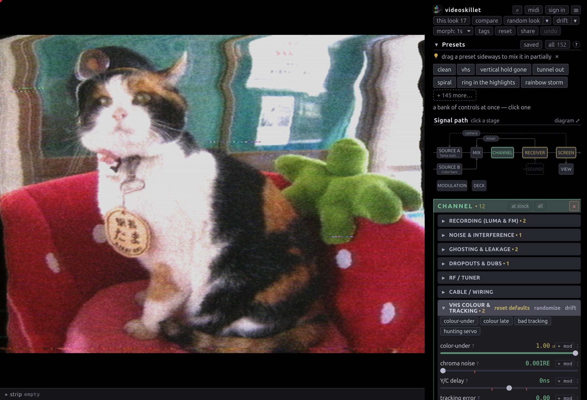Click the share button

coord(528,31)
